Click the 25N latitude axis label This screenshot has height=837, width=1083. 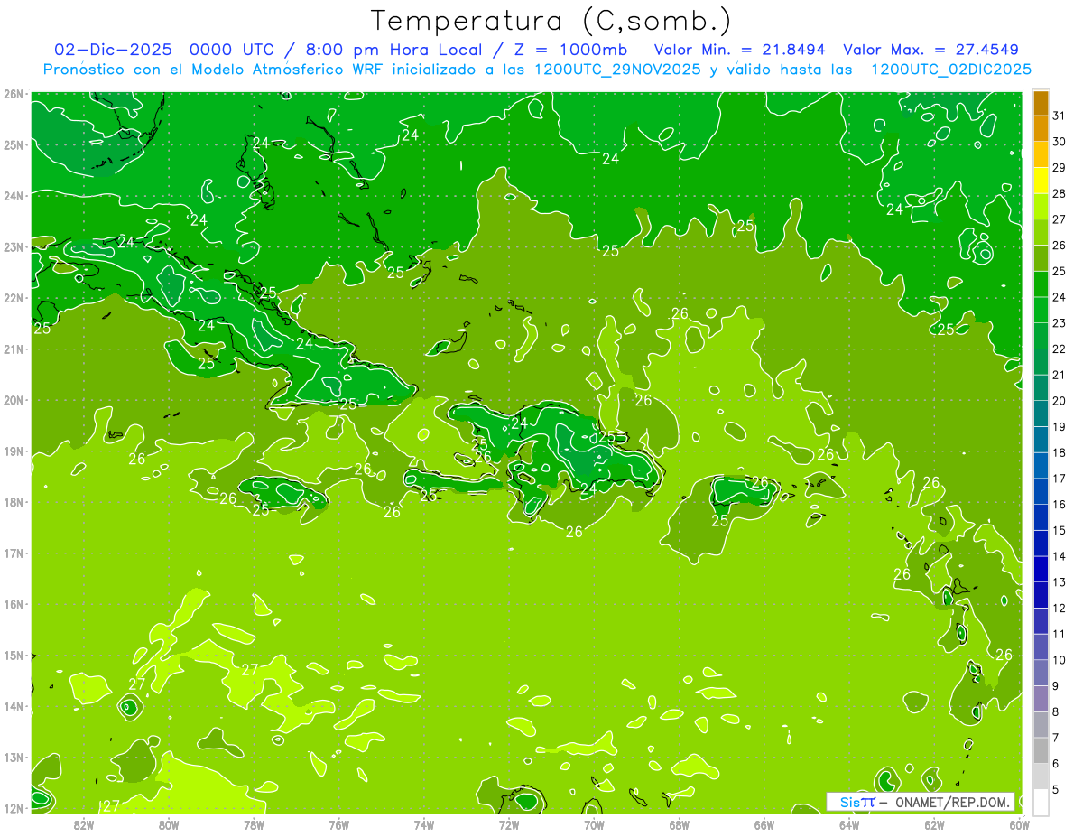[14, 144]
